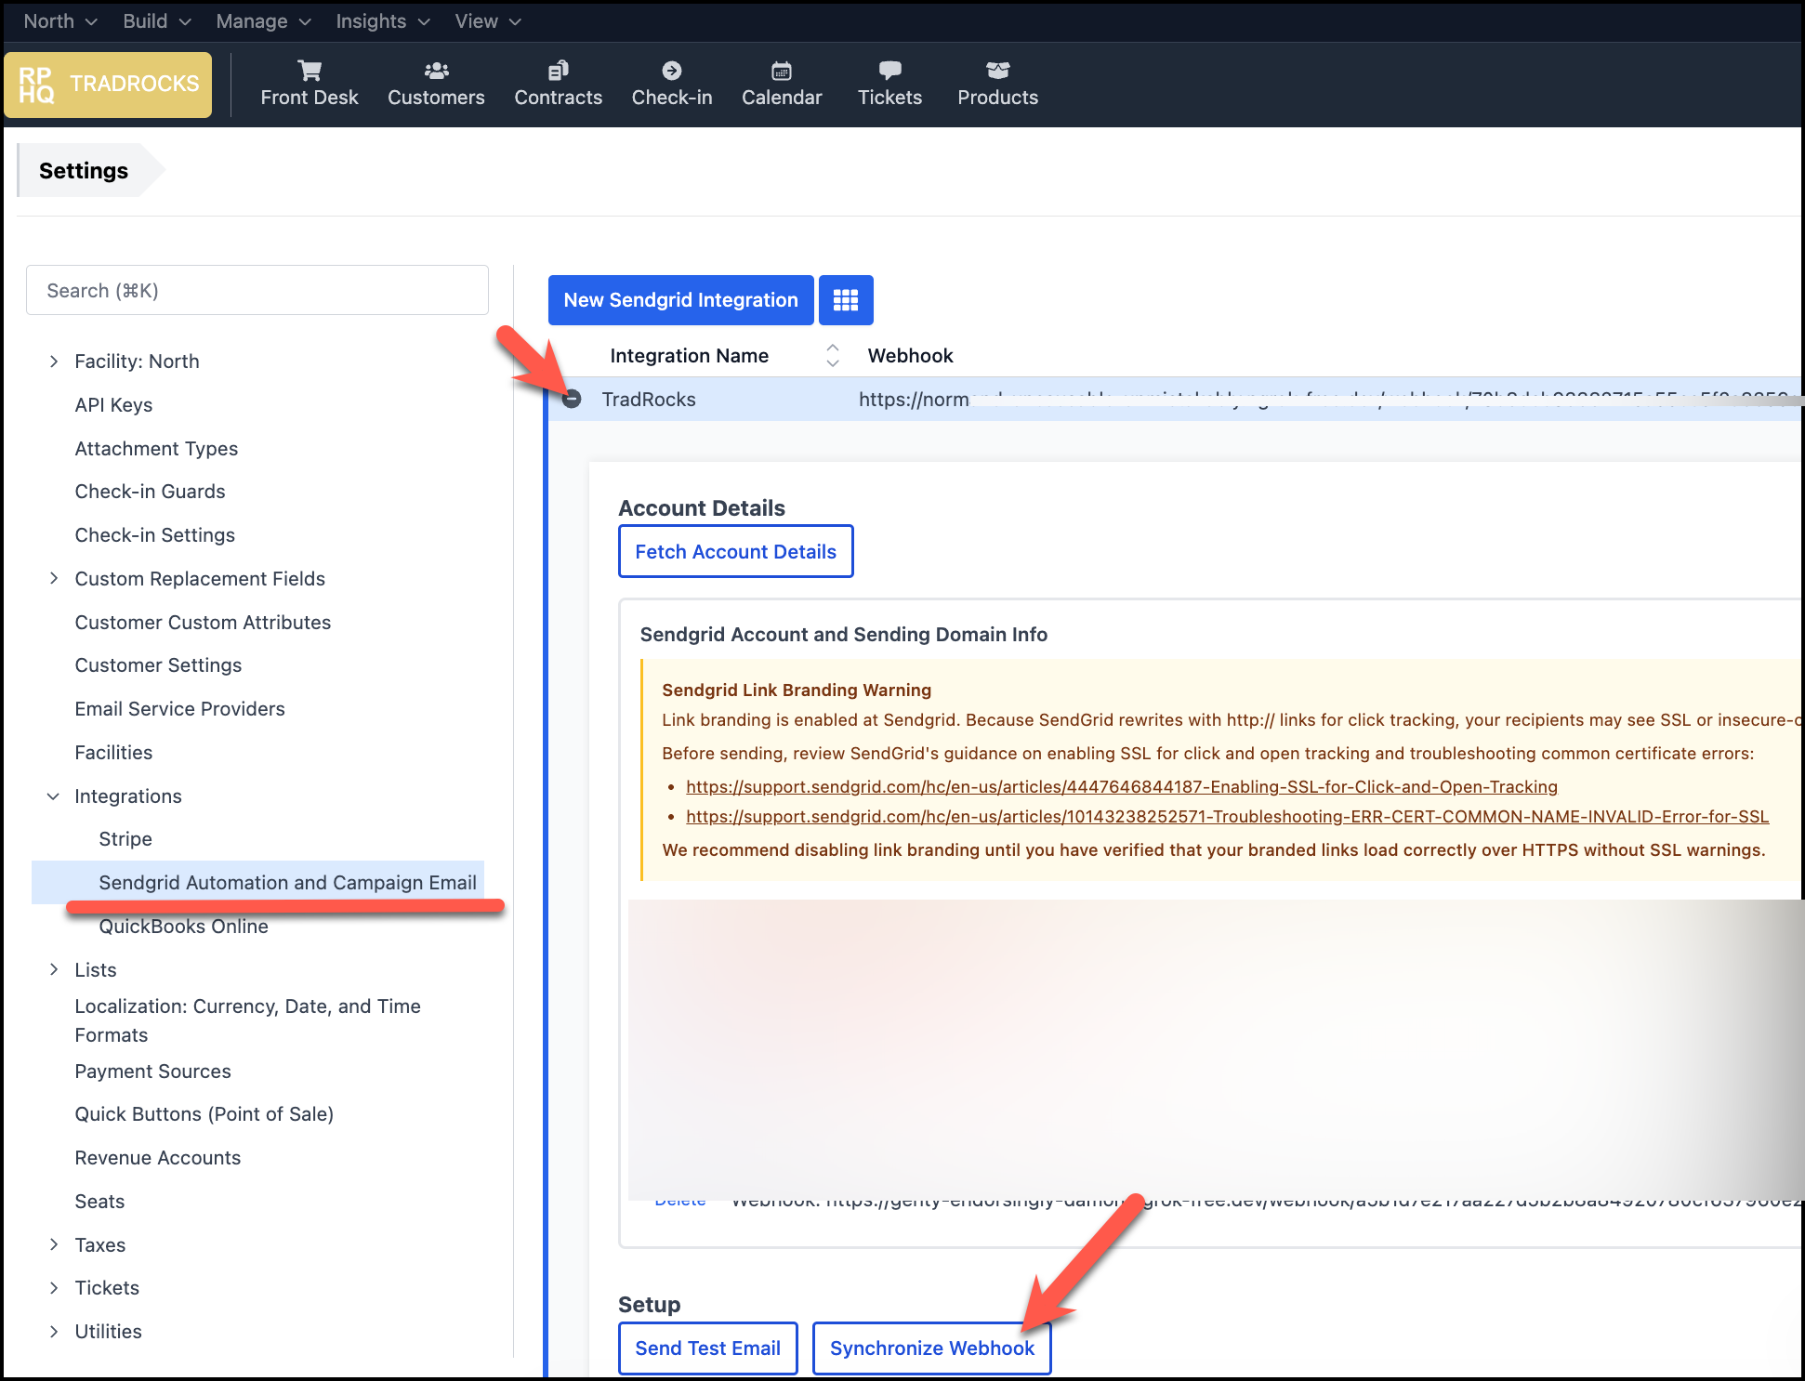Open the North facility dropdown menu
The image size is (1805, 1381).
pyautogui.click(x=59, y=21)
